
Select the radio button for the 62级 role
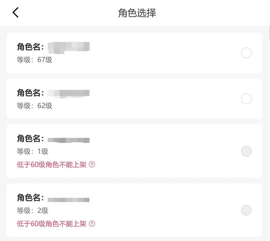(x=246, y=99)
